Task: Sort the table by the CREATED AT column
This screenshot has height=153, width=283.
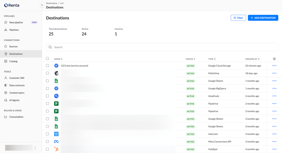Action: (252, 59)
